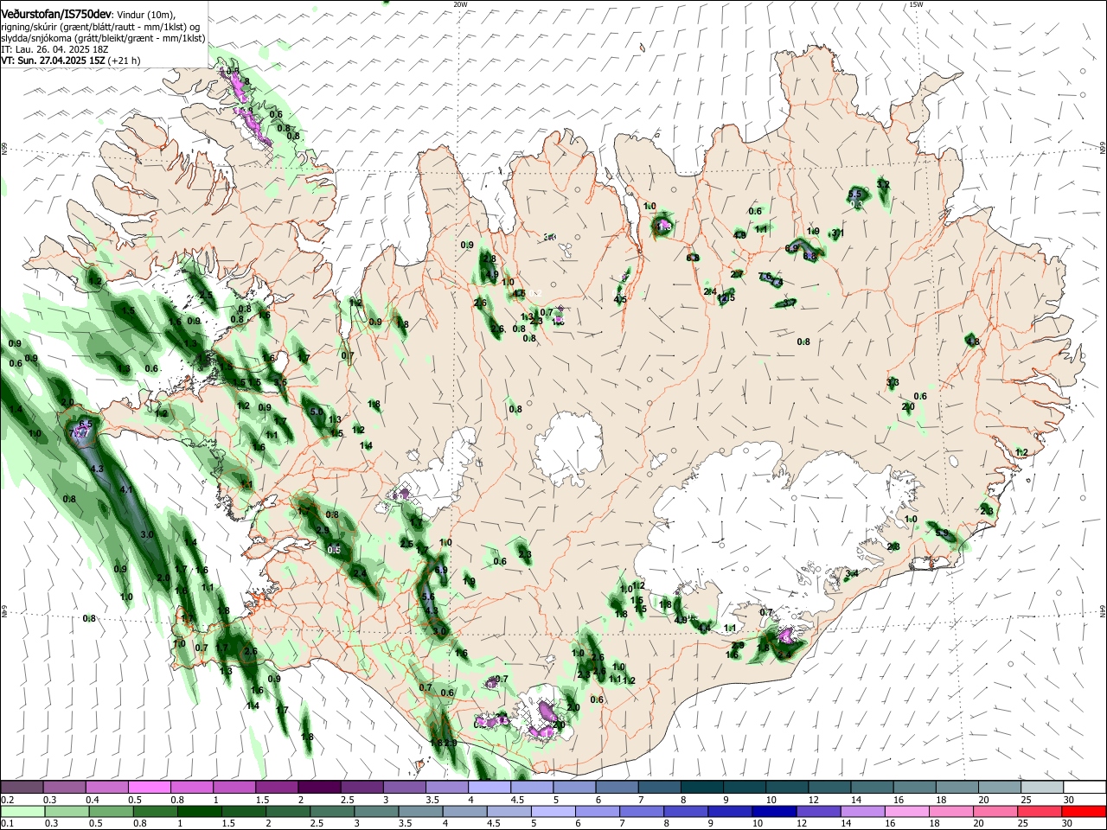Image resolution: width=1107 pixels, height=830 pixels.
Task: Click the Veðurstofan/IS750dev title text
Action: [56, 13]
